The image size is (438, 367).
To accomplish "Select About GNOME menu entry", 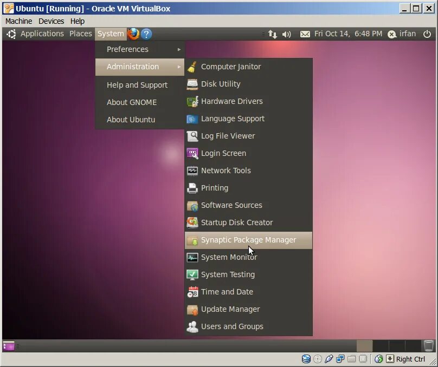I will [x=140, y=102].
